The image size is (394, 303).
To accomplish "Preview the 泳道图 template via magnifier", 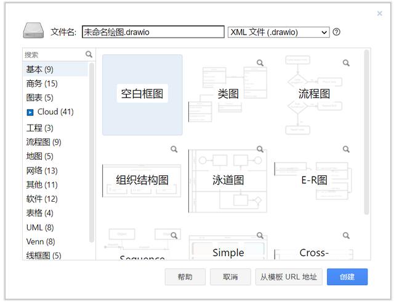I will [x=260, y=149].
